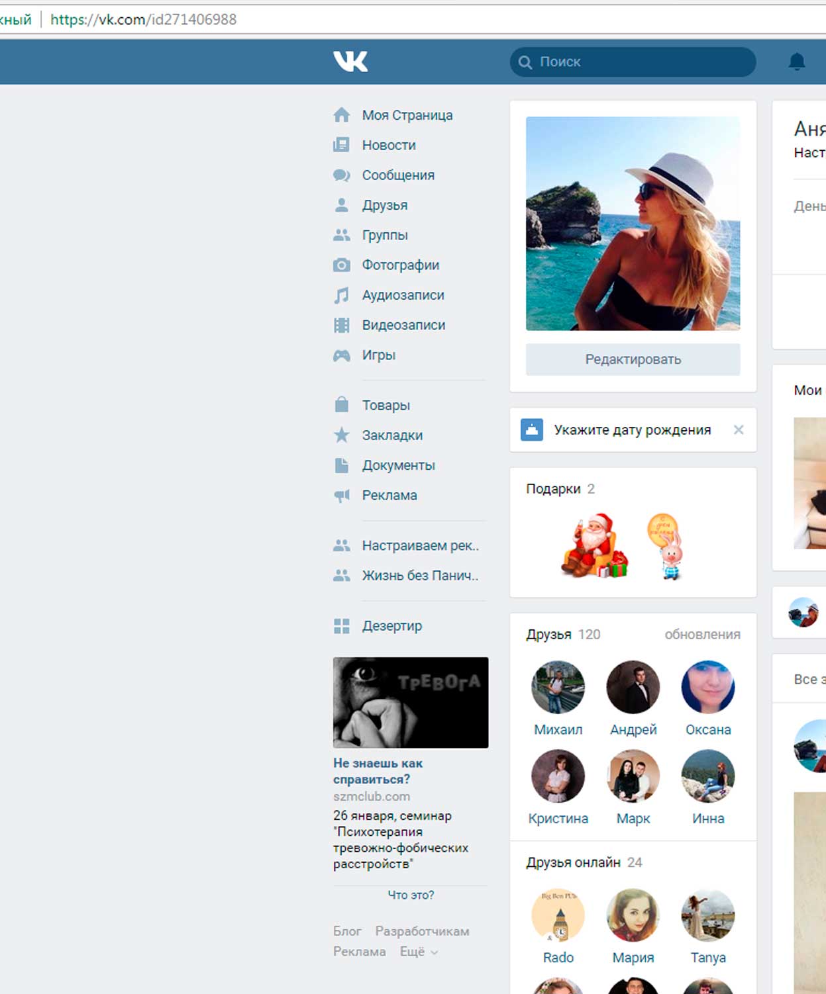Click the VK logo in header
826x994 pixels.
pos(350,62)
